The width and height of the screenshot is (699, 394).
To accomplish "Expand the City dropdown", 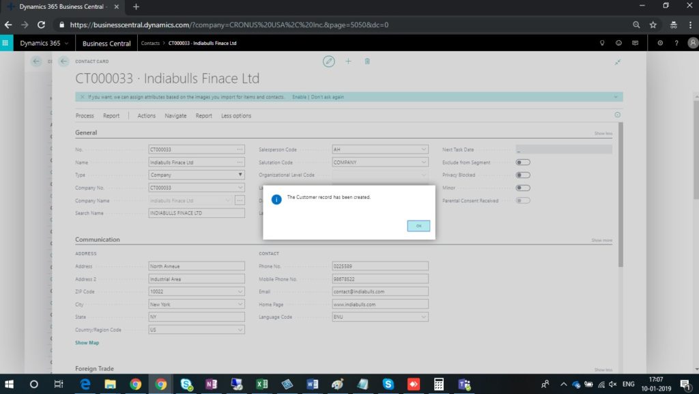I will coord(240,305).
